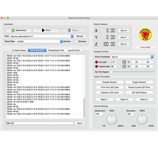Expand the Active Toolhead dropdown

point(152,57)
